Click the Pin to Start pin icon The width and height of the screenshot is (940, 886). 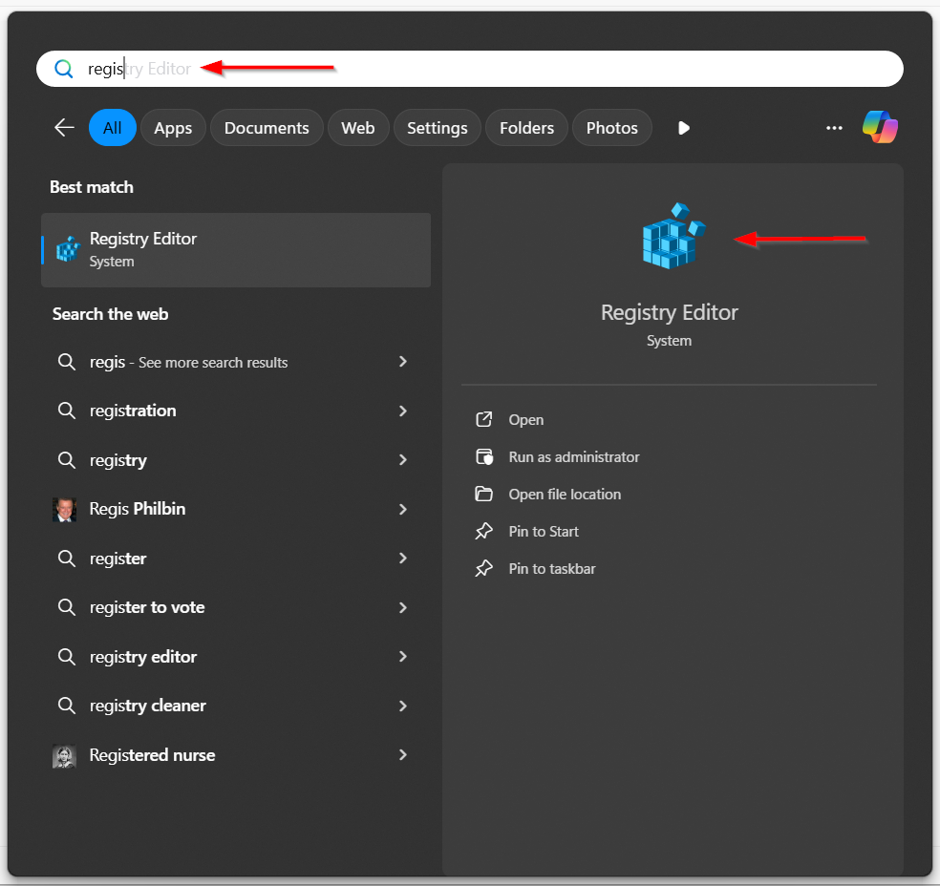[483, 531]
